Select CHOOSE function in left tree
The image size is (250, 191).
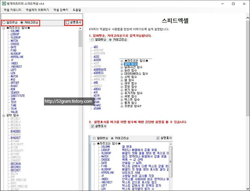point(15,44)
